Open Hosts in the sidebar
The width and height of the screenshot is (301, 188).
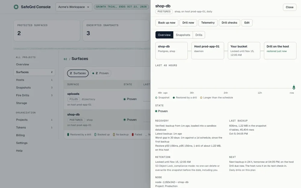34,80
